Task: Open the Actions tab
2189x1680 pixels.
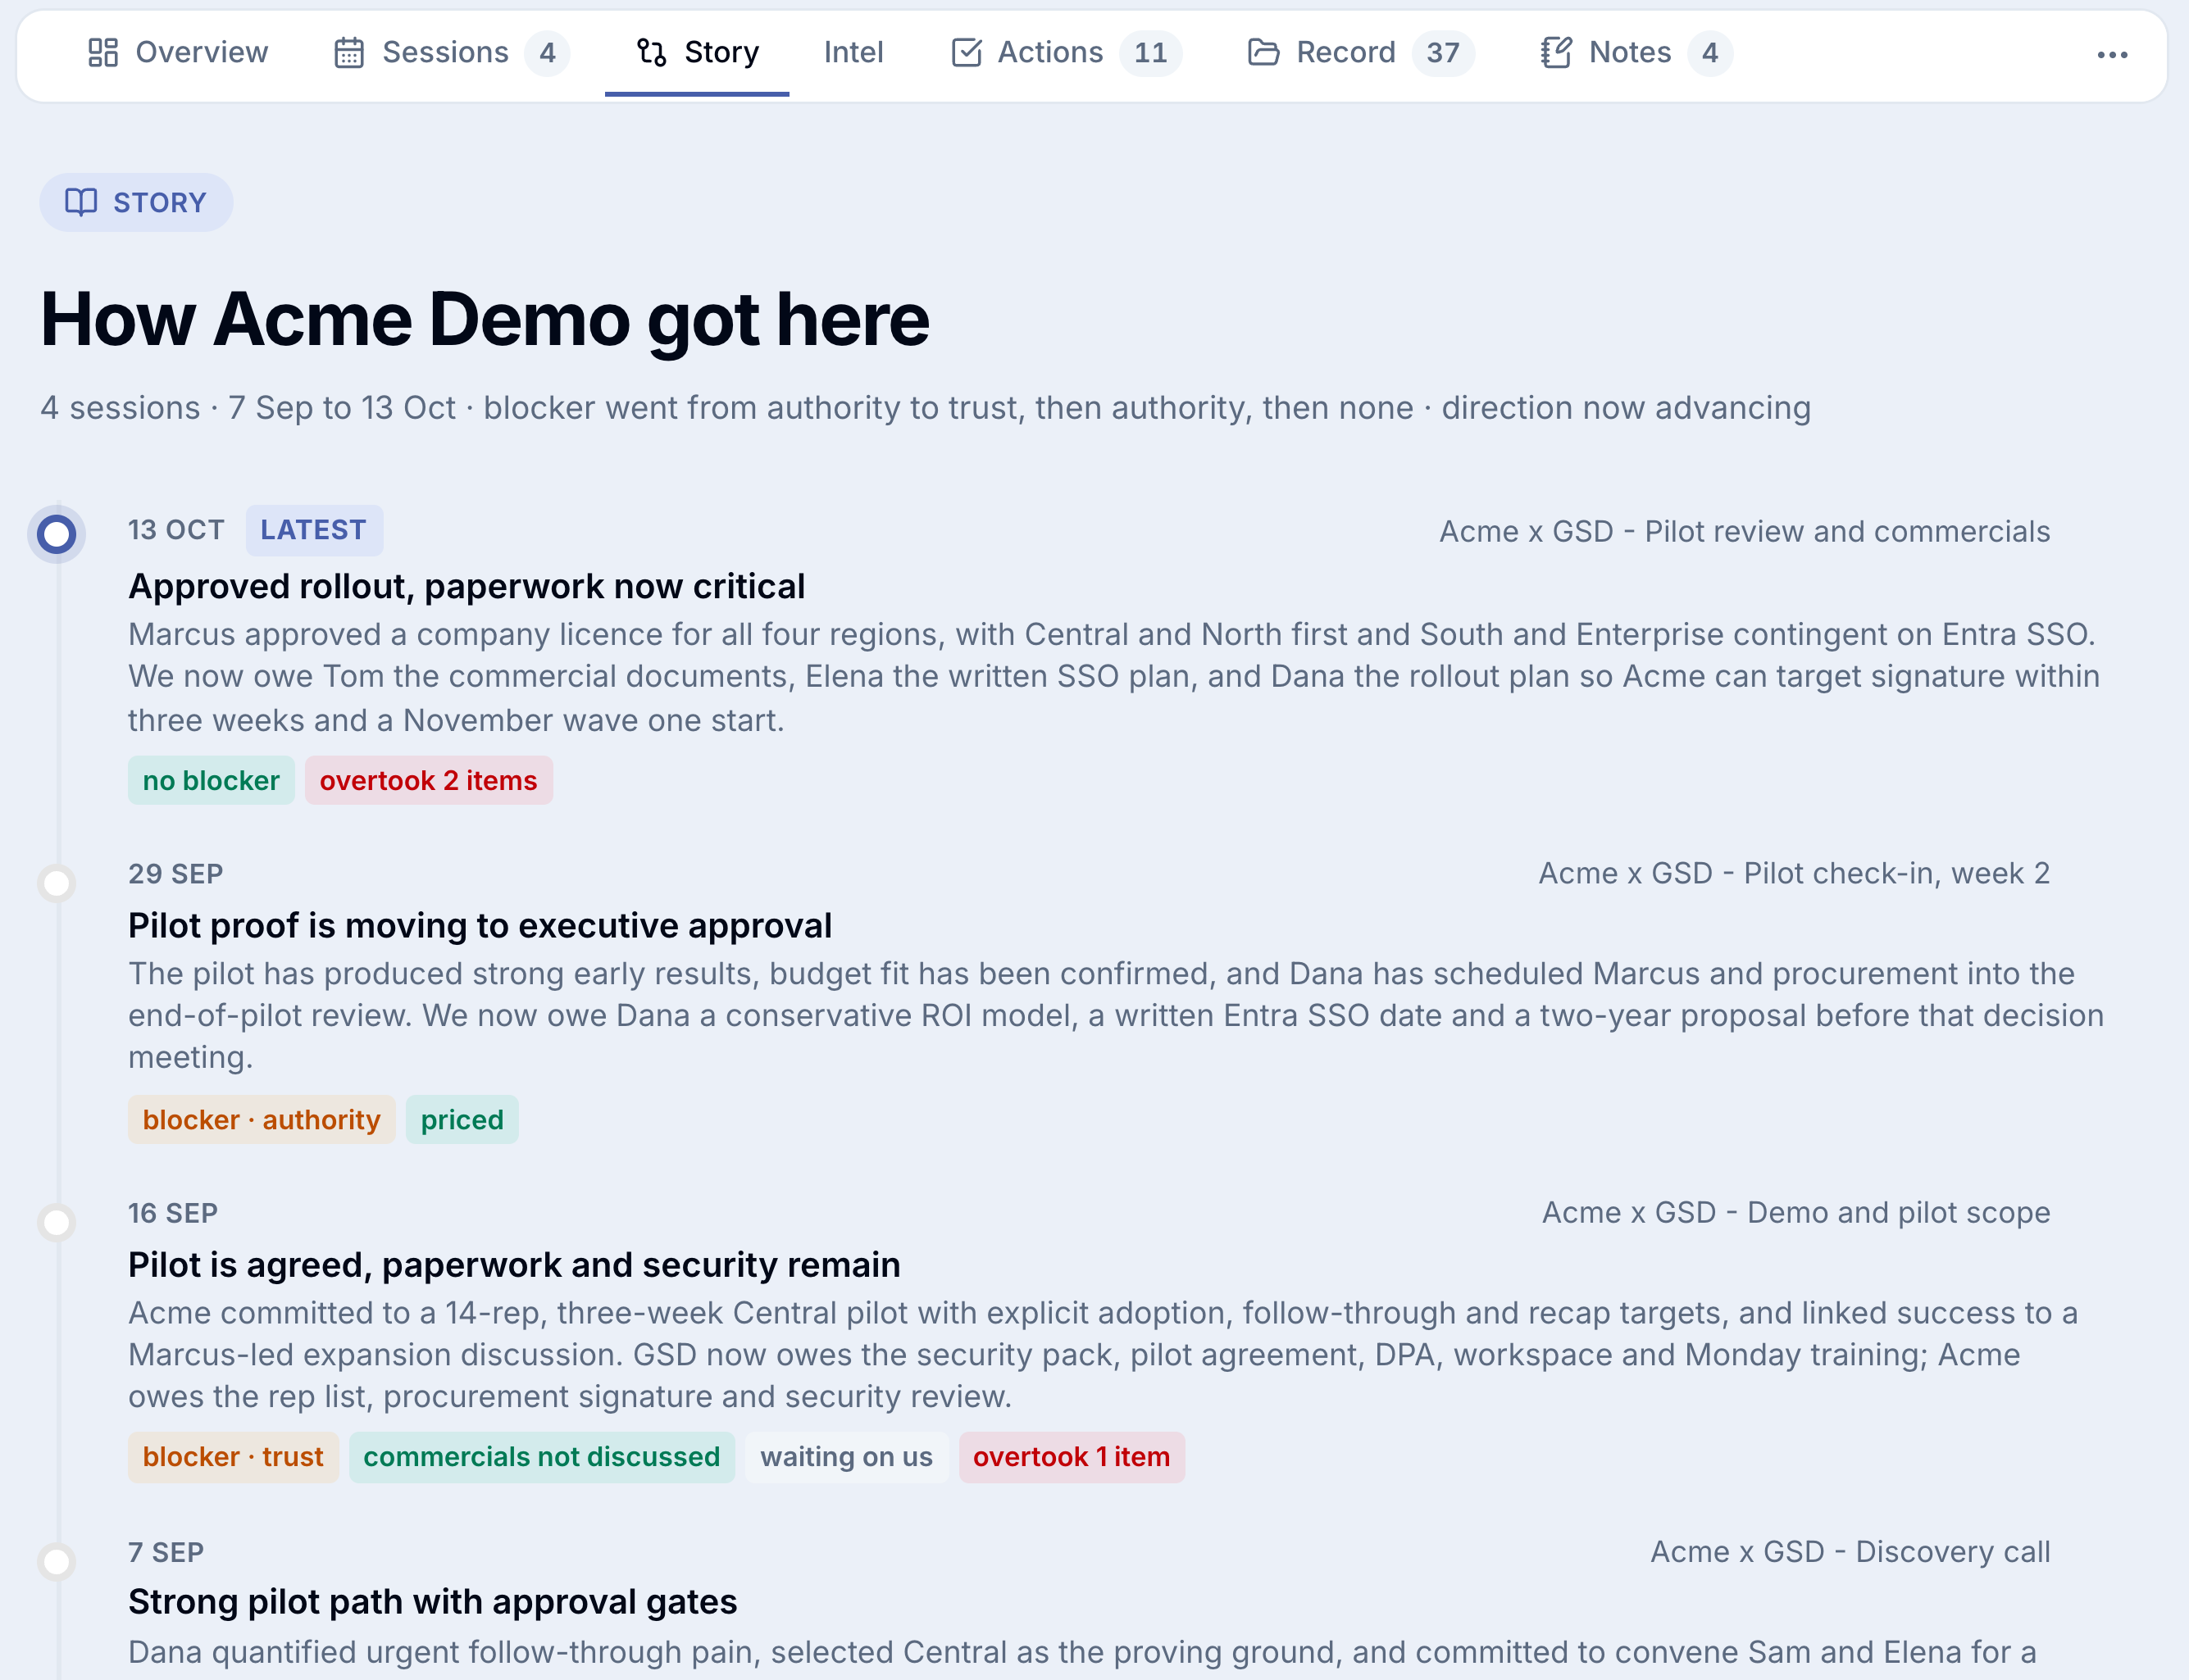Action: [1066, 52]
